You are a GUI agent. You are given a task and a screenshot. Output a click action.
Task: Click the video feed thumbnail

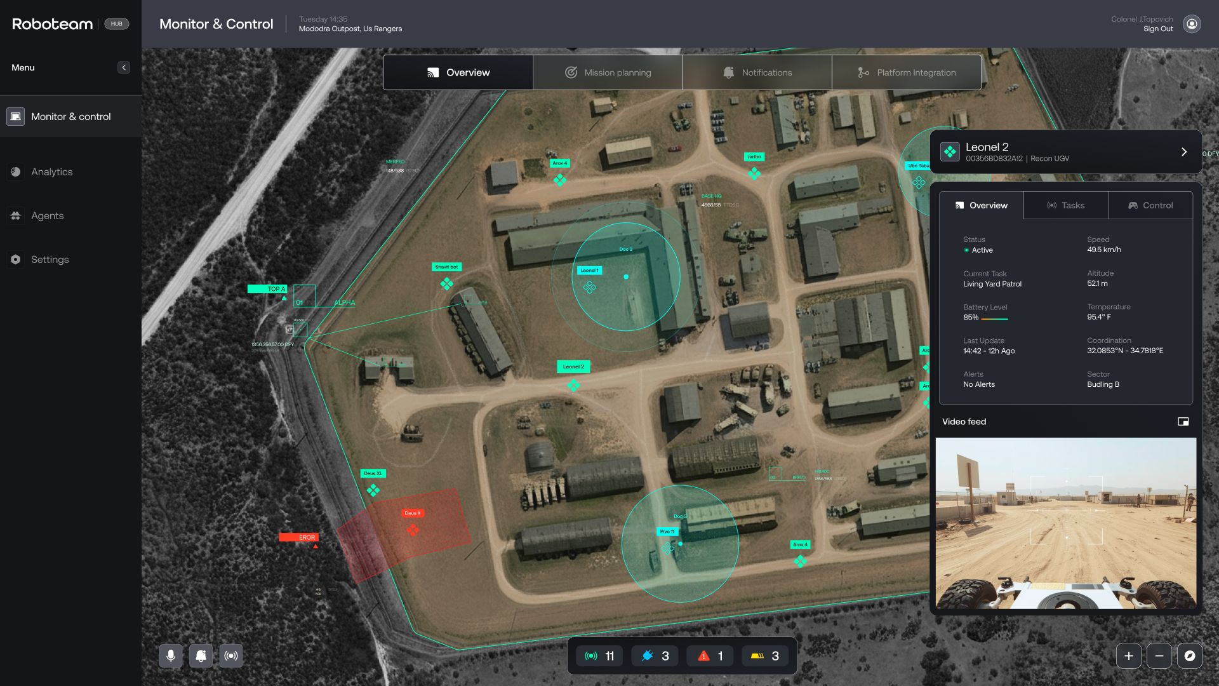(1065, 523)
